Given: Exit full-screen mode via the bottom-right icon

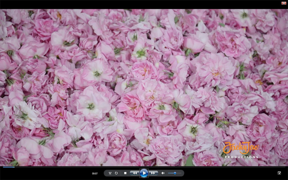Looking at the screenshot, I should pyautogui.click(x=279, y=173).
